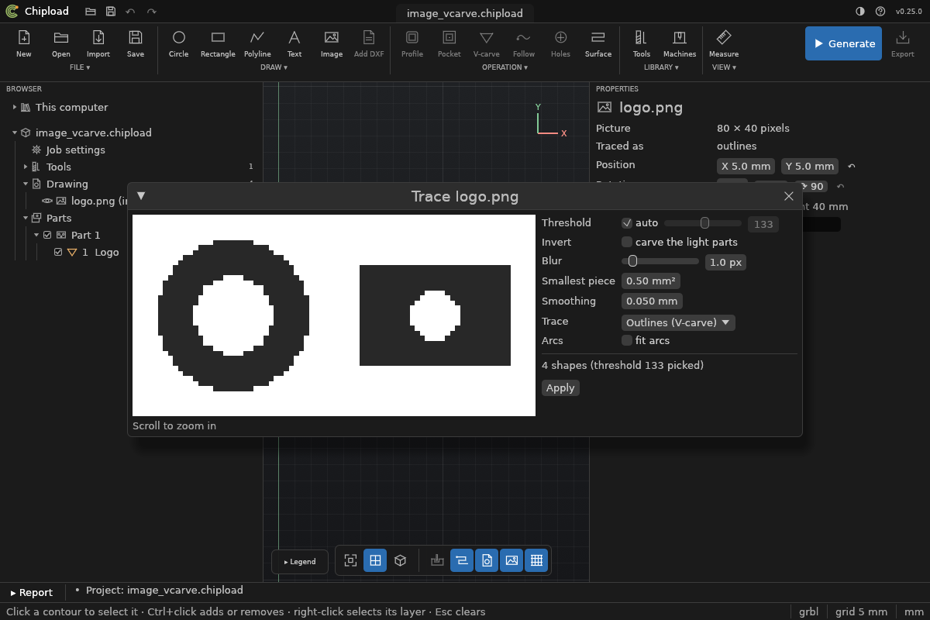Open the VIEW group menu

click(x=724, y=67)
